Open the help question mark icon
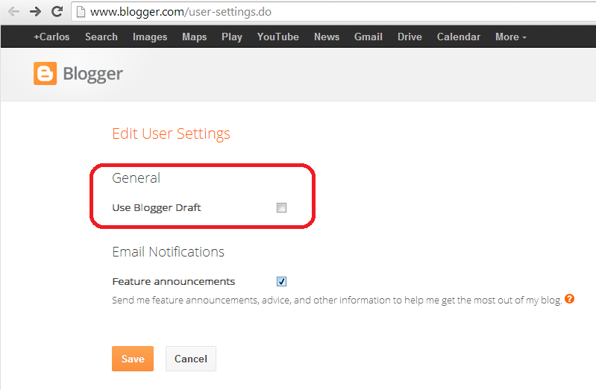Viewport: 596px width, 390px height. point(569,299)
